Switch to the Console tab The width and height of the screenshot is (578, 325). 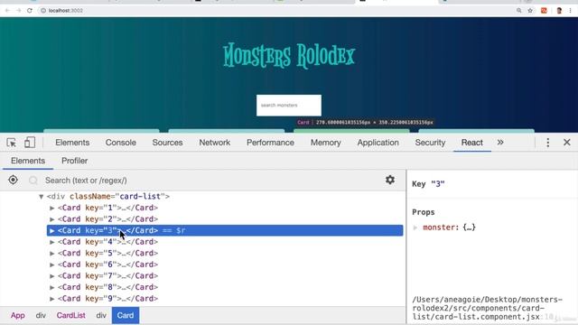click(x=120, y=143)
